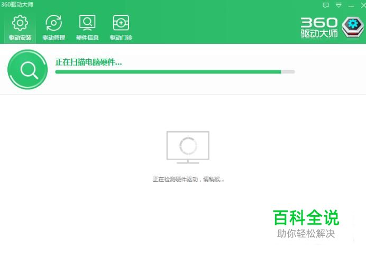Click the 360驱动大师 window title text
The height and width of the screenshot is (257, 366).
pos(17,4)
